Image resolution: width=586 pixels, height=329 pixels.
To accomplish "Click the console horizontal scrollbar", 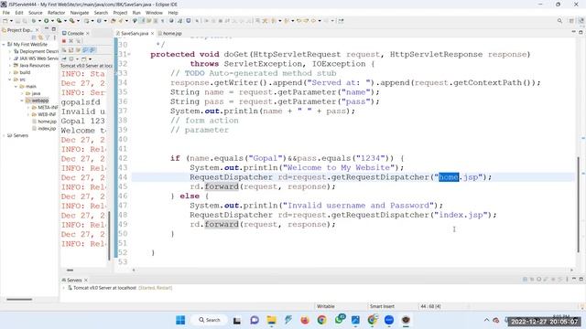I will [x=70, y=270].
